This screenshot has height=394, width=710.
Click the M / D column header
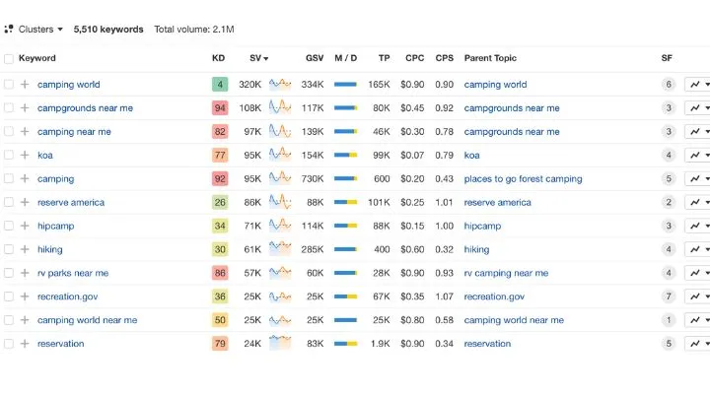pos(345,58)
